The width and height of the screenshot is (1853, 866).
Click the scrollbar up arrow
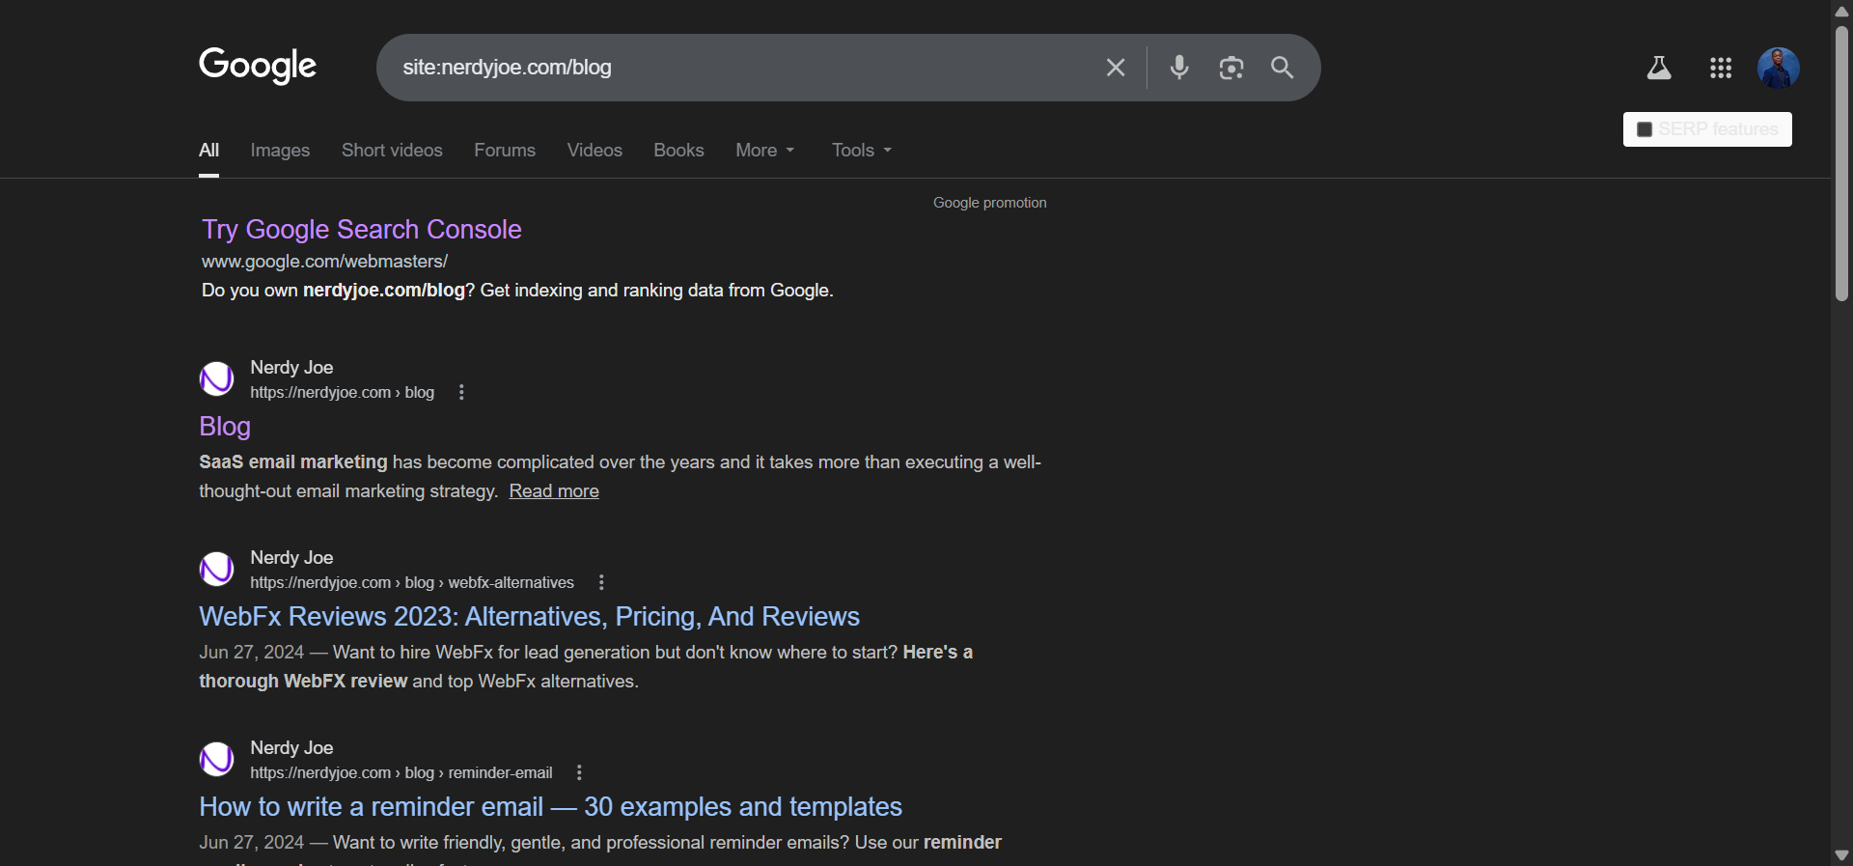(x=1841, y=11)
